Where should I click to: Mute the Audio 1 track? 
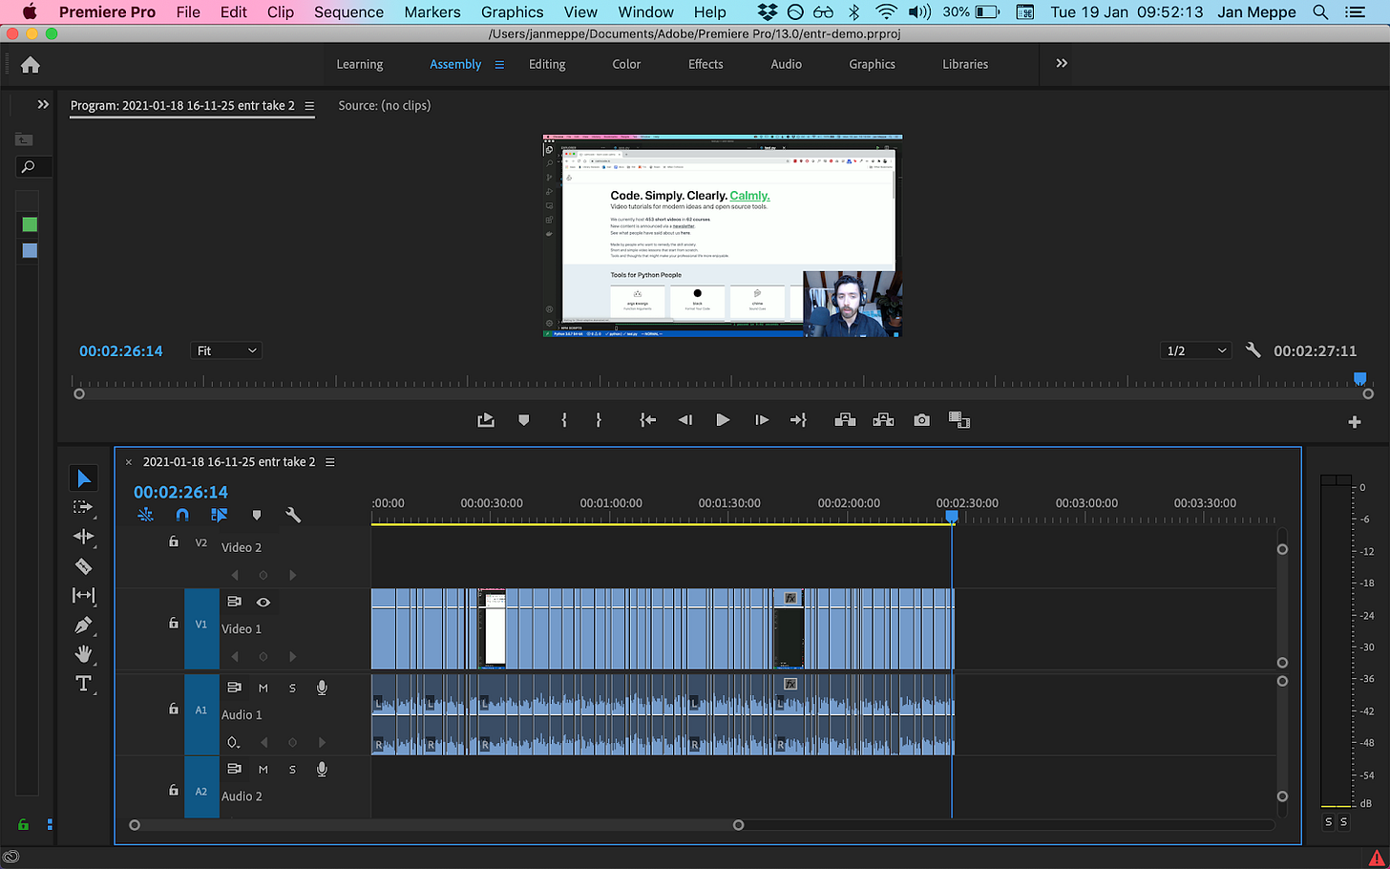pos(263,689)
